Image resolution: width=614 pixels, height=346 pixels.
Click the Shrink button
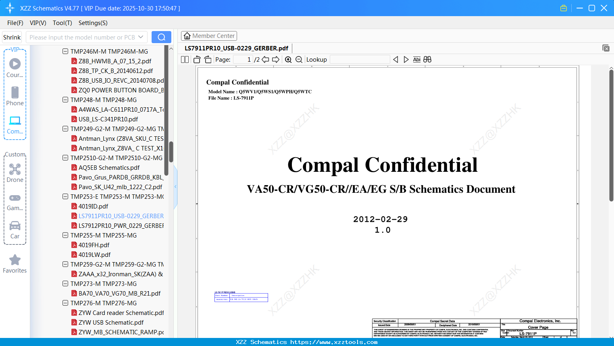12,37
